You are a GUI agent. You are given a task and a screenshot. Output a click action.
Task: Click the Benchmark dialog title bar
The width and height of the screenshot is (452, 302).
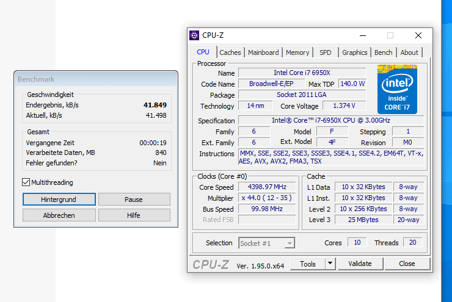[96, 79]
